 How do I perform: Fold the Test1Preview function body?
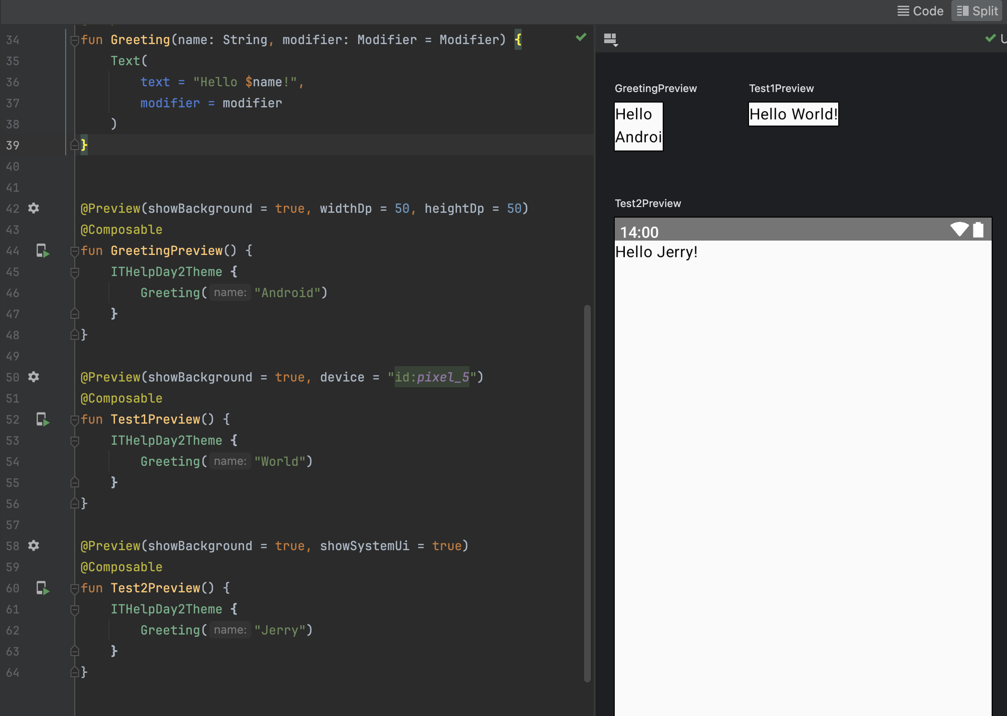click(74, 420)
